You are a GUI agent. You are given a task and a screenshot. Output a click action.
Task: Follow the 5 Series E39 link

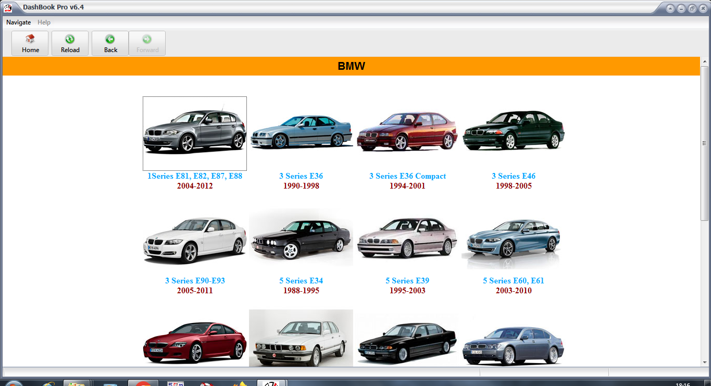point(407,281)
